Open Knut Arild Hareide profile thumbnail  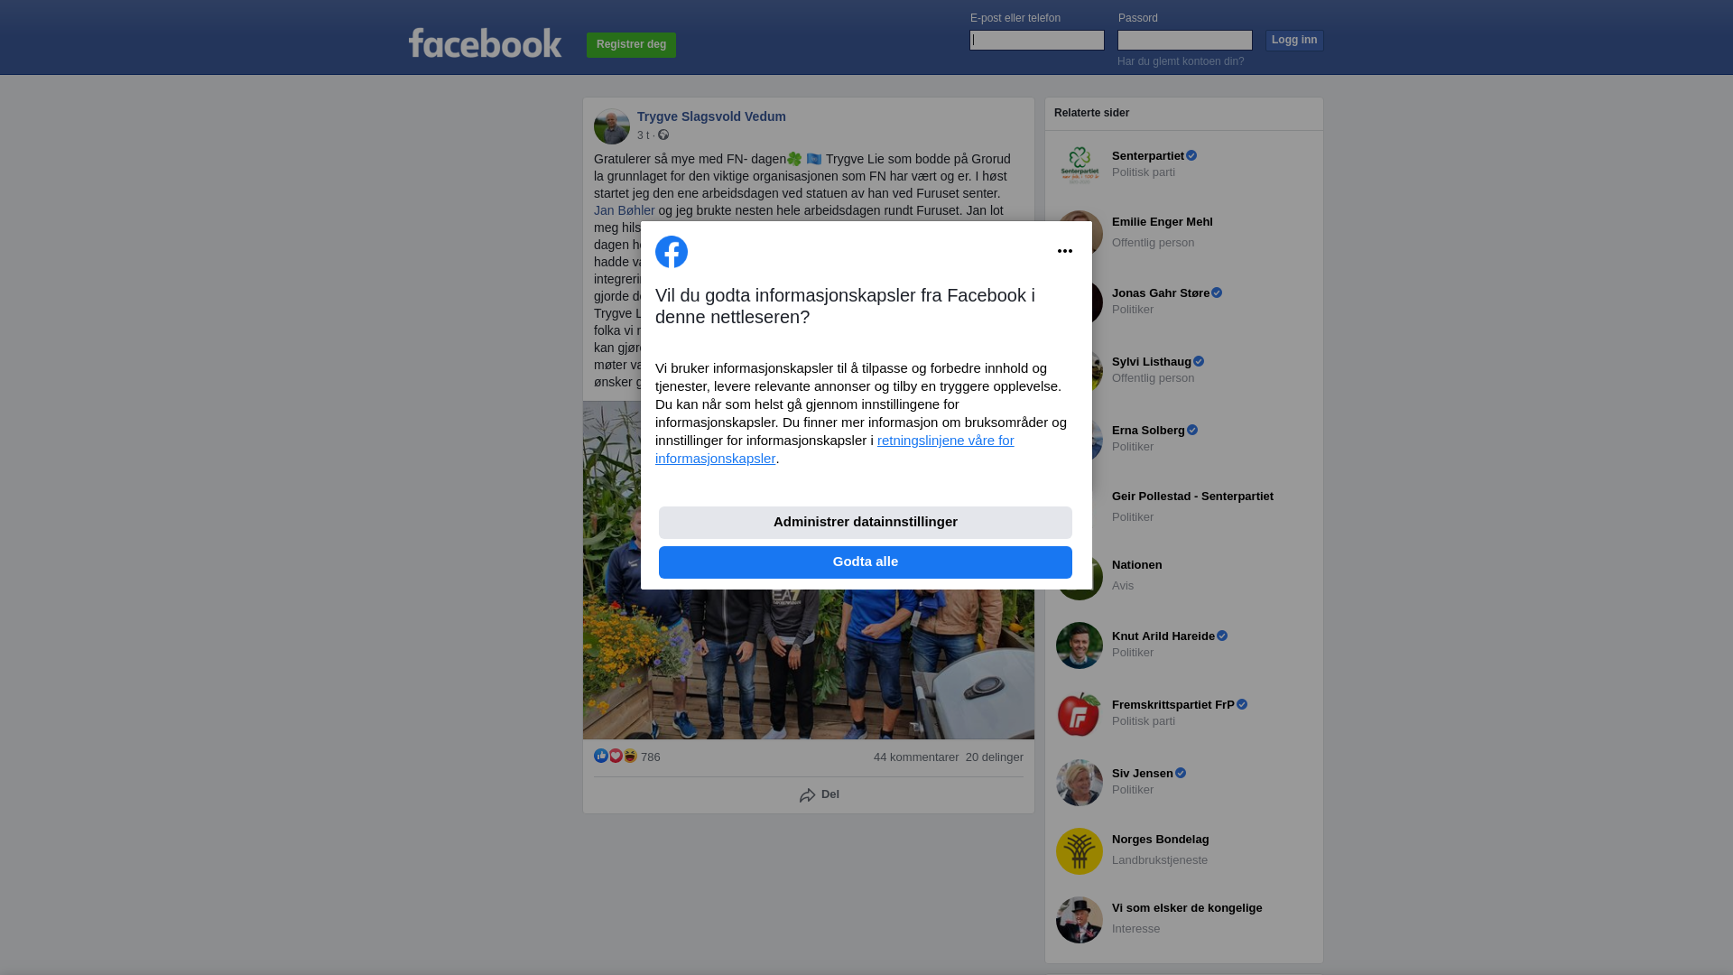1080,645
